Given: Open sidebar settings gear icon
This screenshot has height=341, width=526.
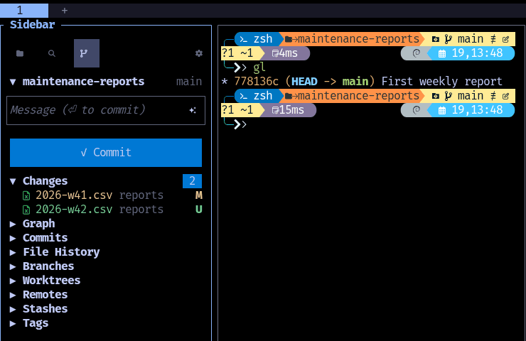Looking at the screenshot, I should point(199,53).
